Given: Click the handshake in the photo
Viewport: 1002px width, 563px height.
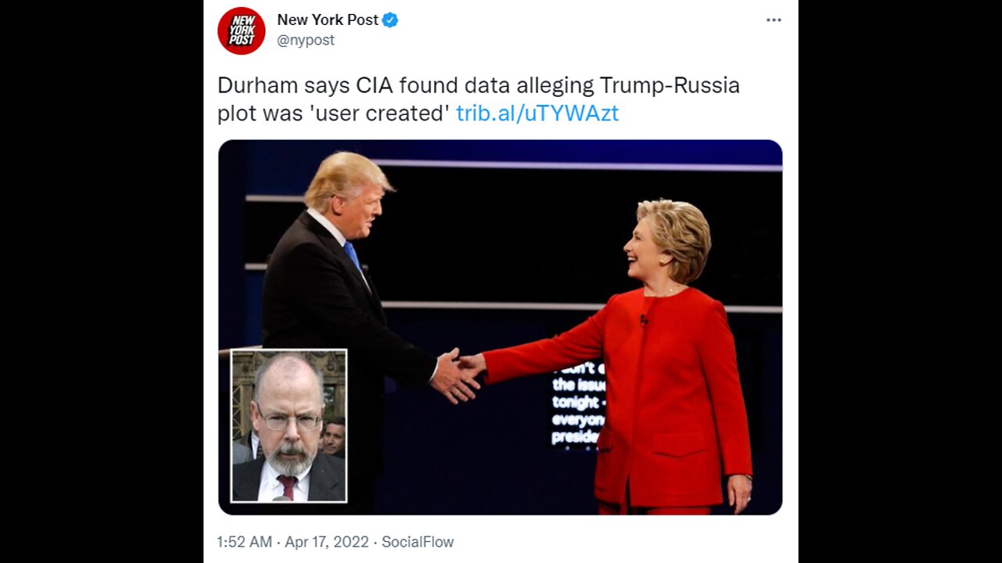Looking at the screenshot, I should click(460, 374).
